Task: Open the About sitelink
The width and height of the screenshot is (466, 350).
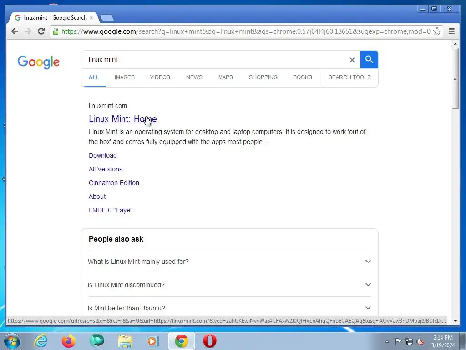Action: coord(97,196)
